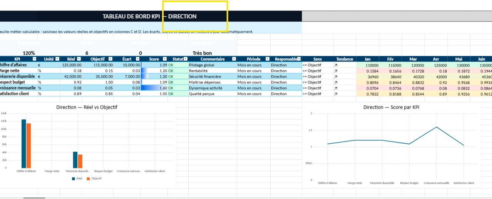
Task: Open the Statut column filter dropdown
Action: click(x=185, y=59)
